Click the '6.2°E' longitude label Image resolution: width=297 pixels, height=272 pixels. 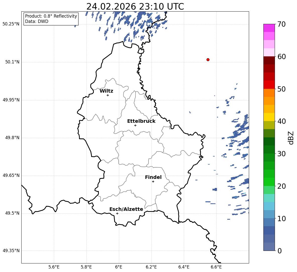click(151, 267)
